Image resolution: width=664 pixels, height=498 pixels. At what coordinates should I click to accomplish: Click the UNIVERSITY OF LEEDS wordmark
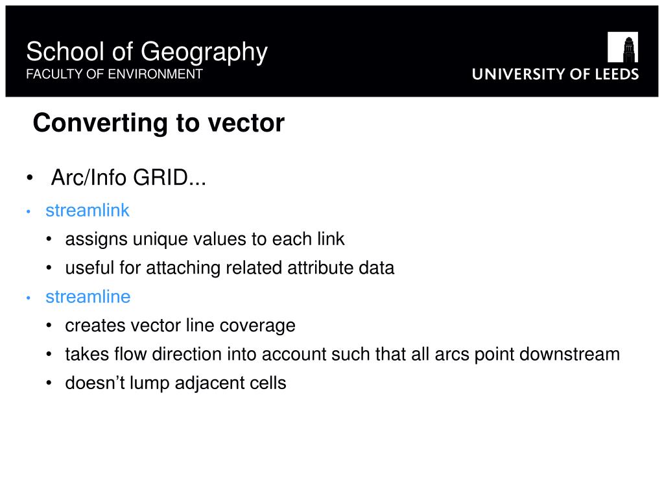click(555, 75)
